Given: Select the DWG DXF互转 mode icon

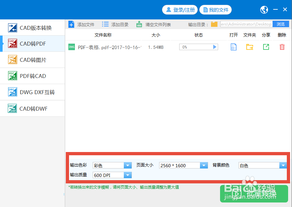Looking at the screenshot, I should click(x=12, y=92).
